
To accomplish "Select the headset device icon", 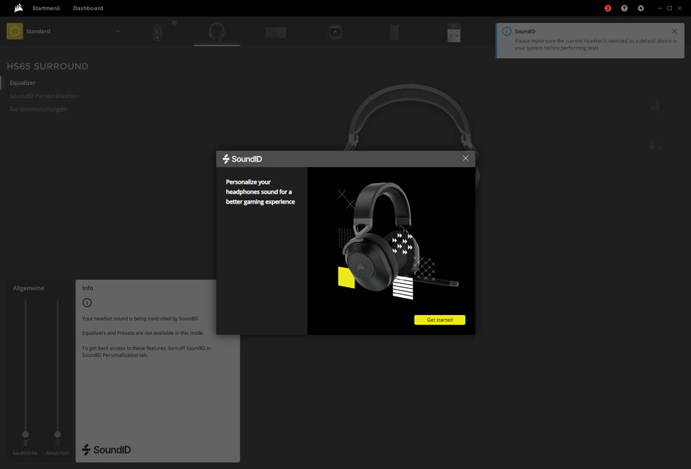I will coord(217,32).
